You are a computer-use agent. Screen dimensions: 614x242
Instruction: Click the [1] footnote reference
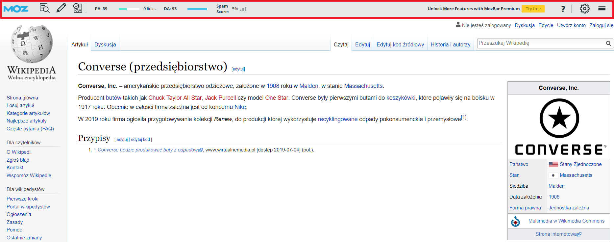coord(464,117)
